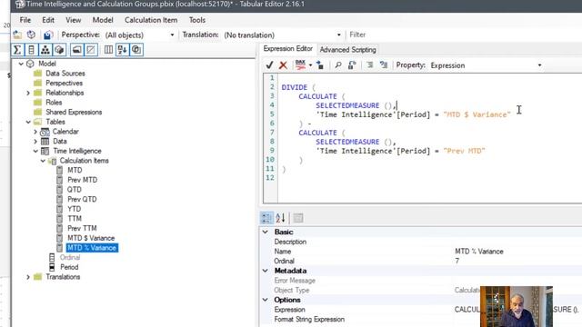
Task: Toggle Show Hierarchies button
Action: (x=45, y=50)
